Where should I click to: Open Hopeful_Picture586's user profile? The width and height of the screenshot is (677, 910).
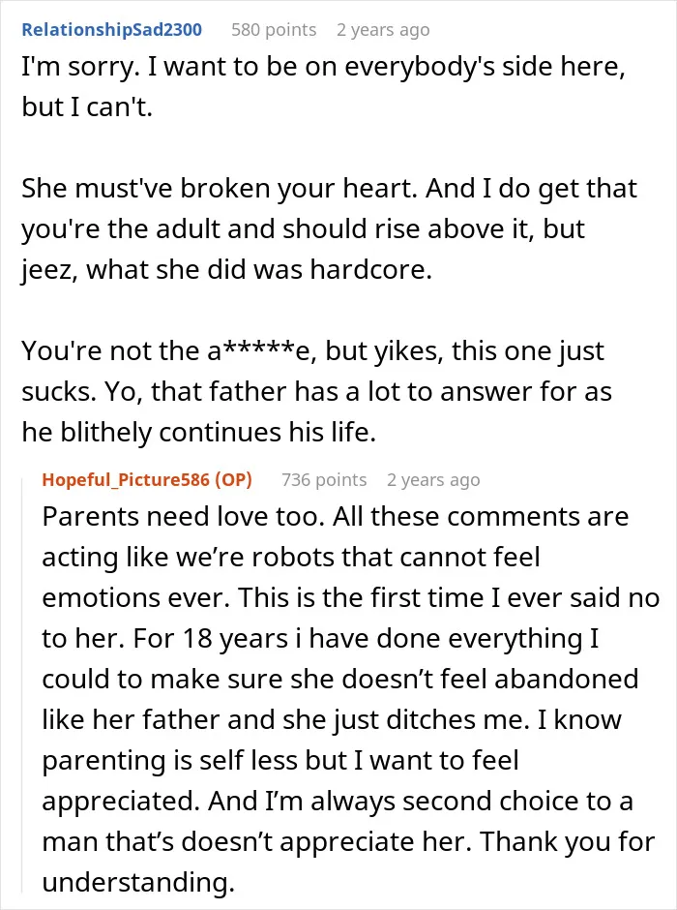(x=125, y=480)
